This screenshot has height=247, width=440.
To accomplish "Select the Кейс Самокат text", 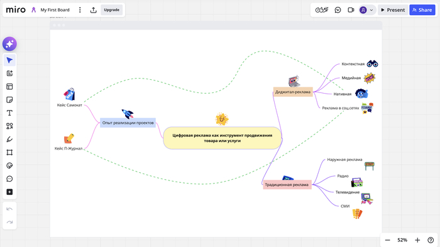I will tap(70, 105).
